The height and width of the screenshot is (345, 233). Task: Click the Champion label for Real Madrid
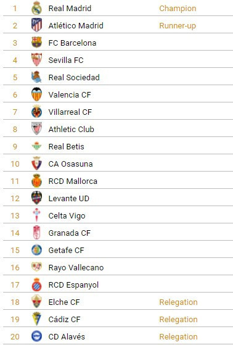click(178, 9)
